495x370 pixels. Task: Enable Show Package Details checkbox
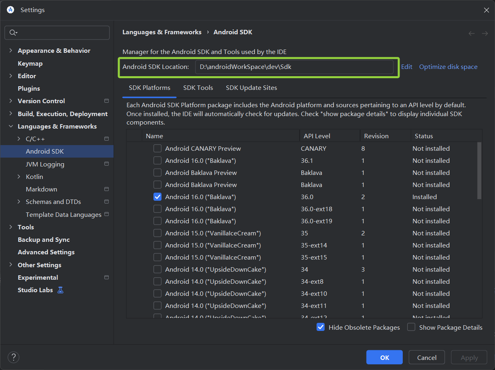click(x=411, y=327)
